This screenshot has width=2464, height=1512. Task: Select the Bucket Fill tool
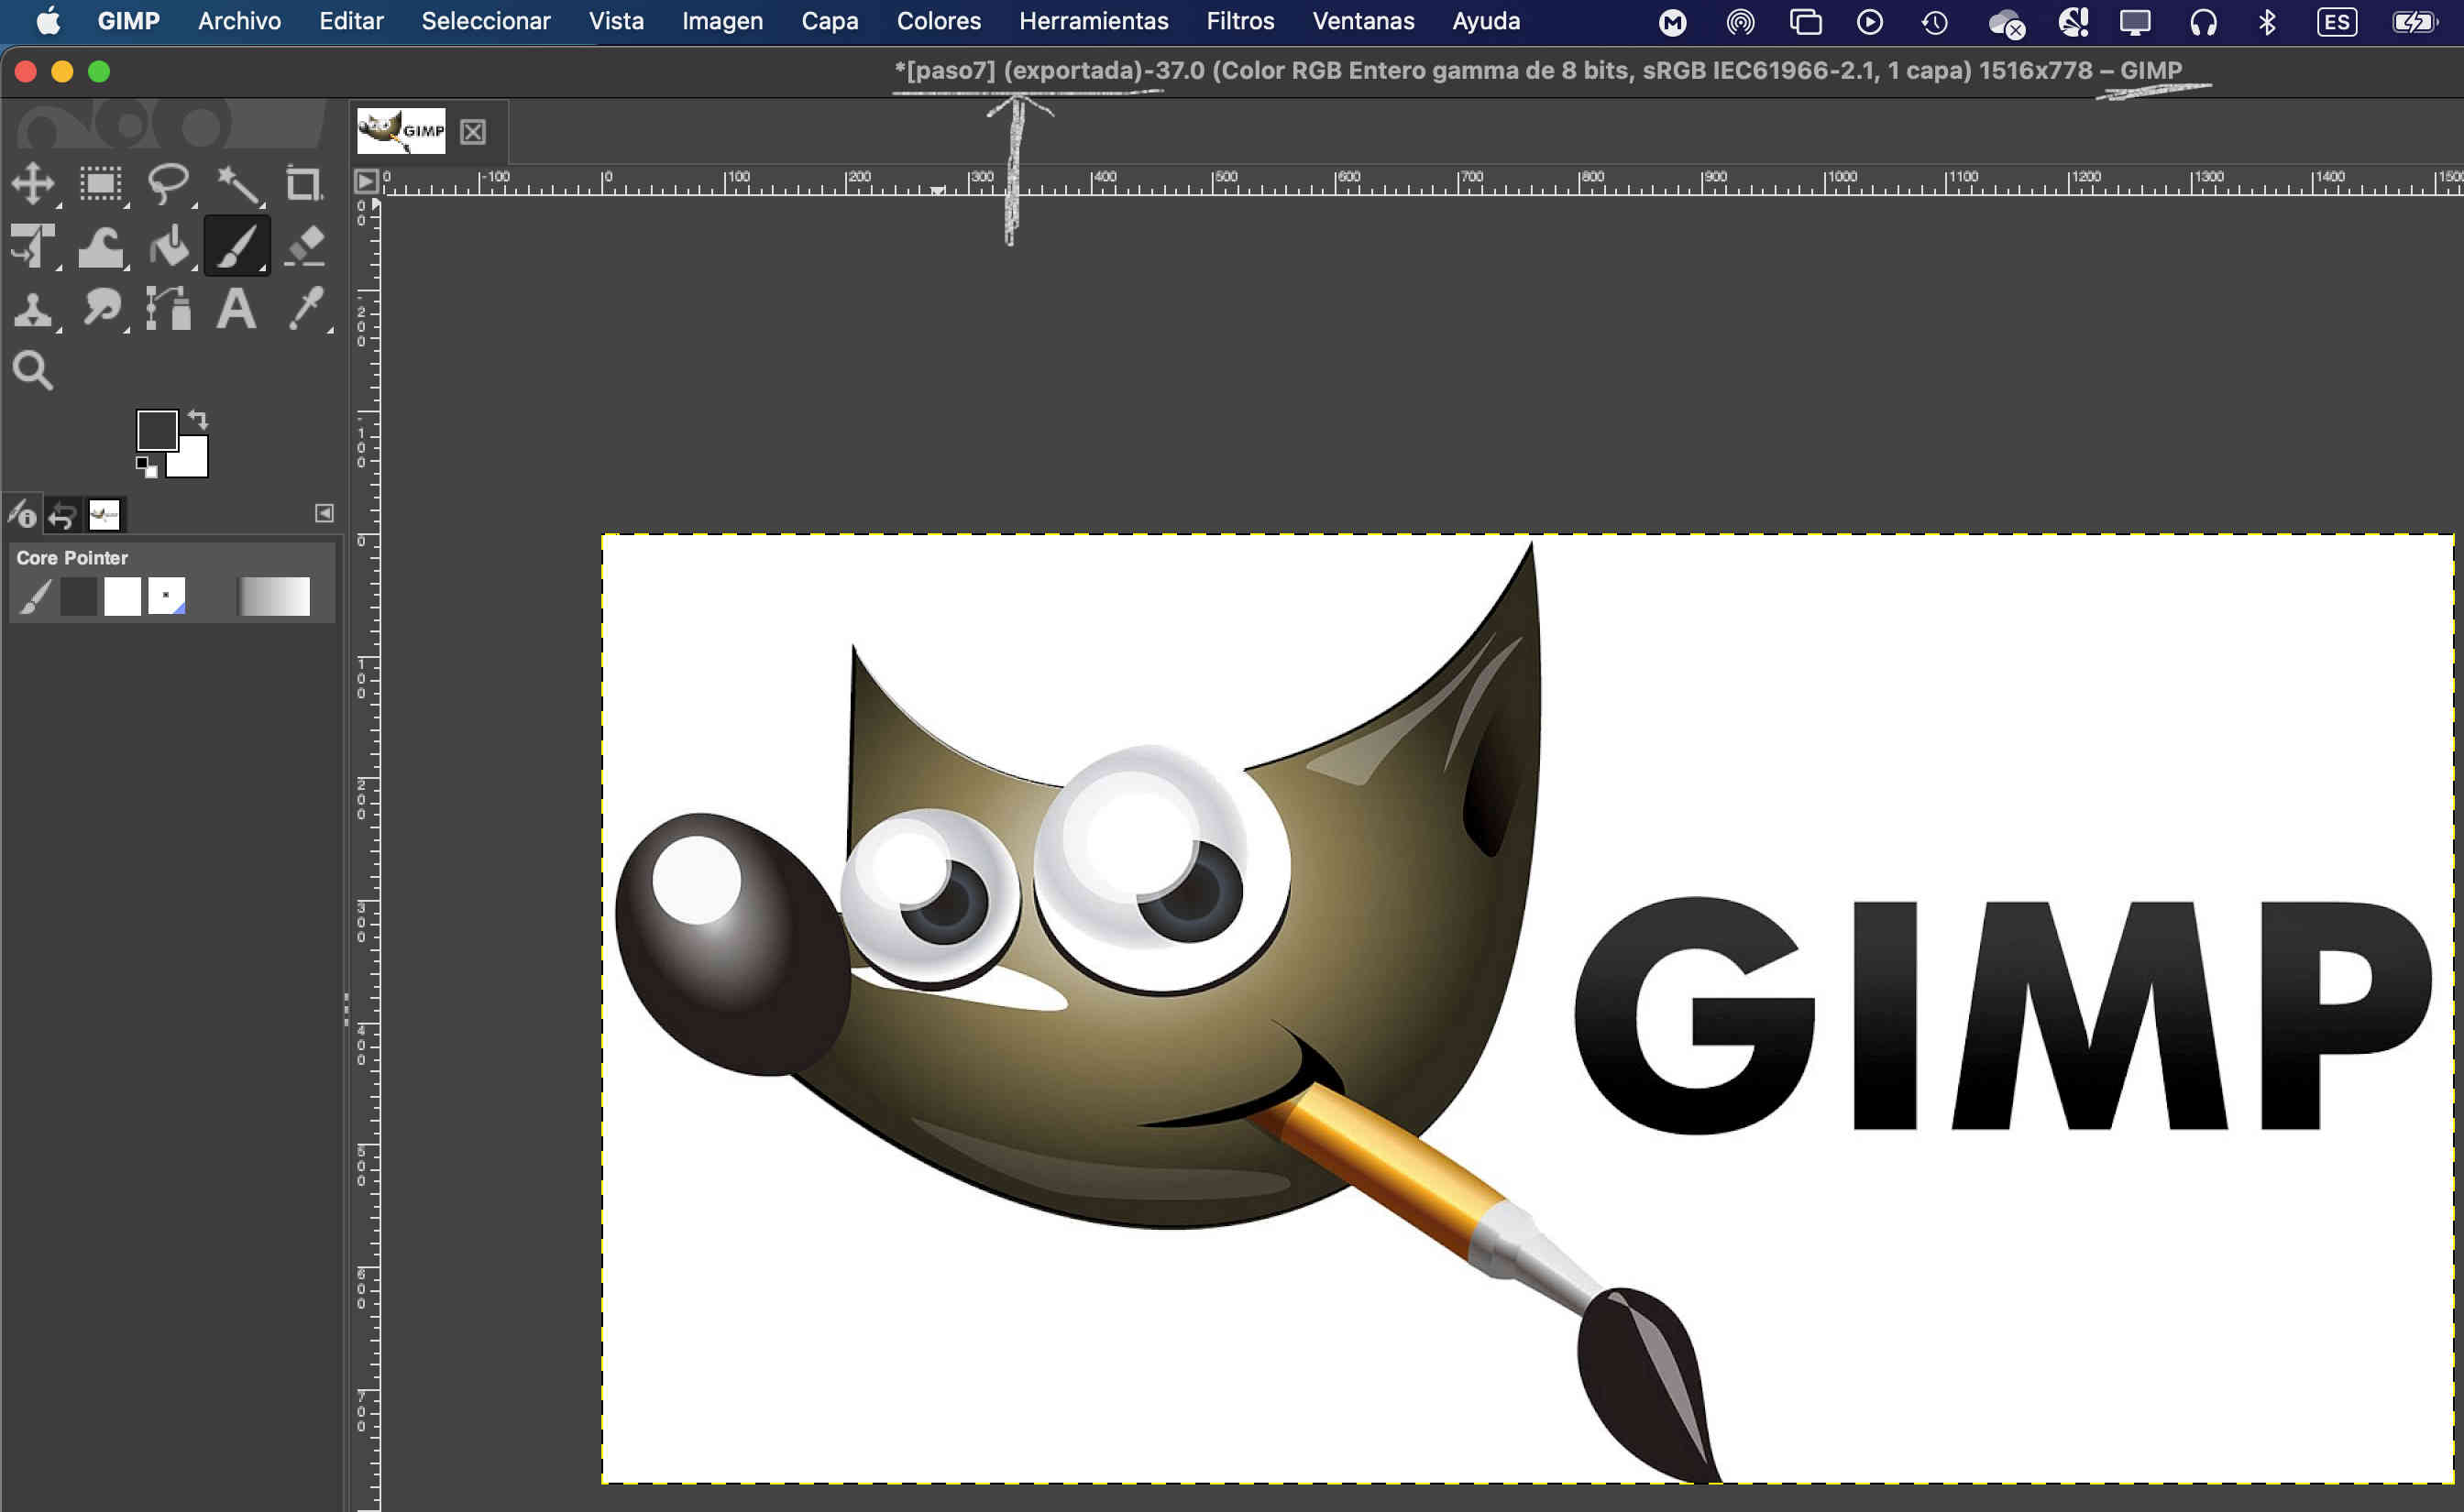[169, 246]
